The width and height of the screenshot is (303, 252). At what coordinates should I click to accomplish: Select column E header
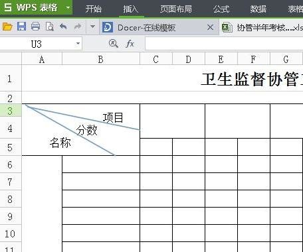click(221, 59)
